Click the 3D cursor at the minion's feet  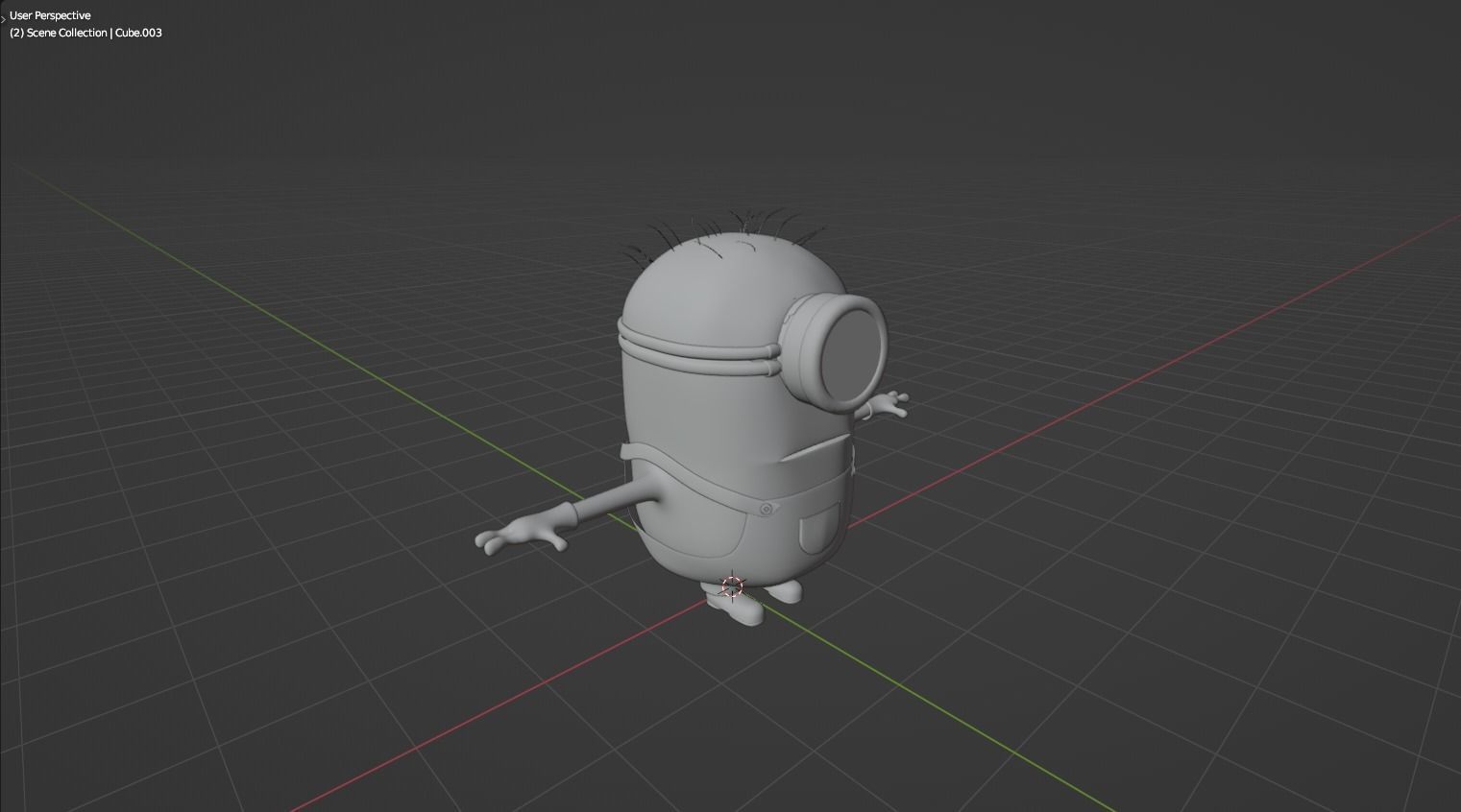733,586
